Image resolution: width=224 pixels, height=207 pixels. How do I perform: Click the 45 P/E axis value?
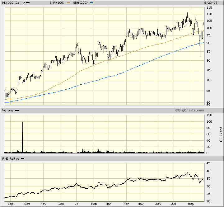click(208, 163)
